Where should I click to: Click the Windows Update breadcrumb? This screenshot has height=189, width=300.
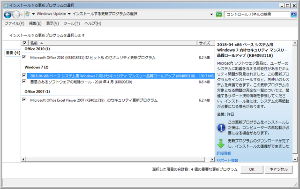[x=51, y=14]
